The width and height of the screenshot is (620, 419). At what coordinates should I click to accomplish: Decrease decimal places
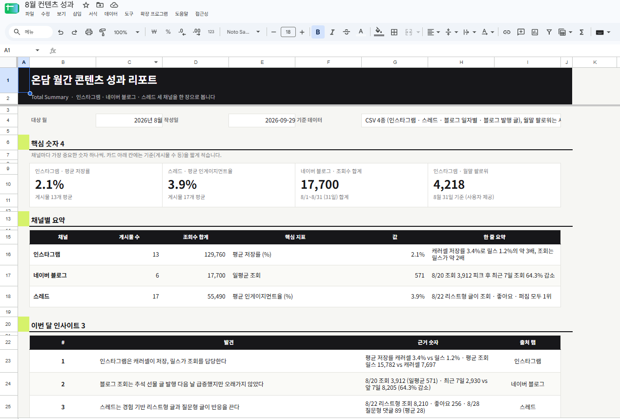tap(182, 32)
